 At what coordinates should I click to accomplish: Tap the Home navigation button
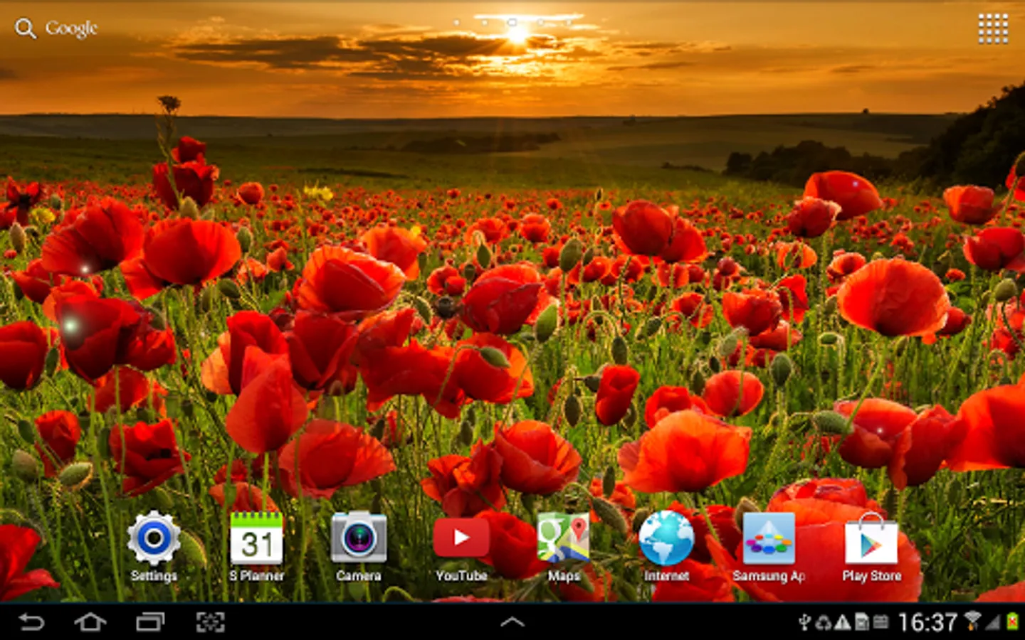click(x=90, y=622)
